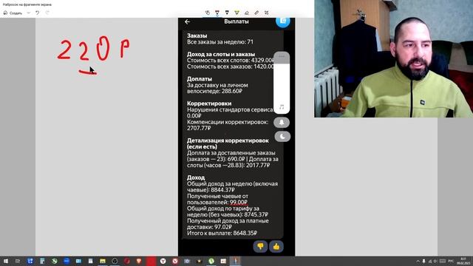Viewport: 473px width, 266px height.
Task: Expand the dropdown arrow next to Создать
Action: (29, 13)
